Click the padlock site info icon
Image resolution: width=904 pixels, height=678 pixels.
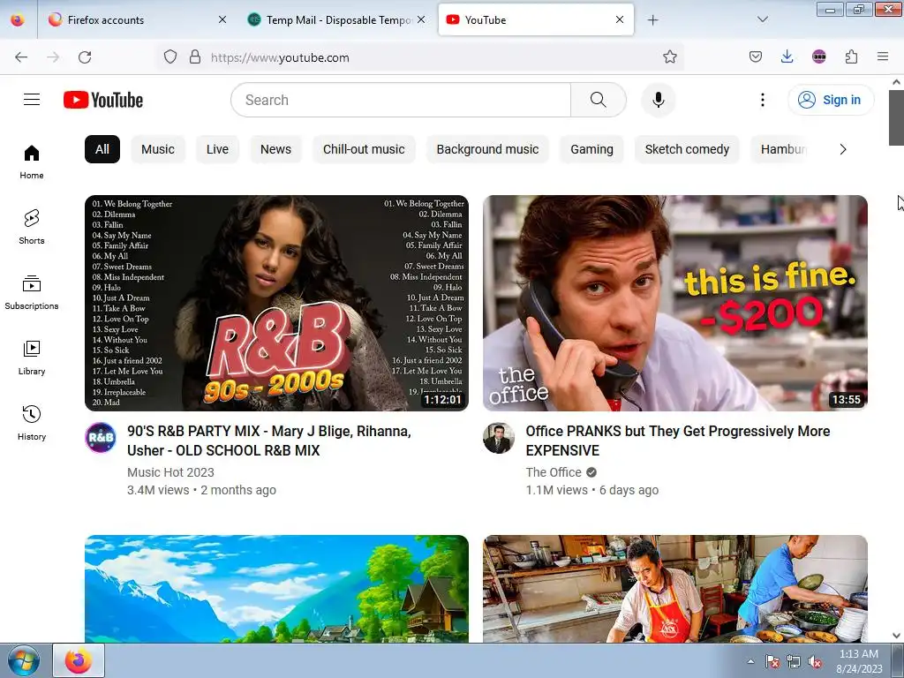(195, 56)
